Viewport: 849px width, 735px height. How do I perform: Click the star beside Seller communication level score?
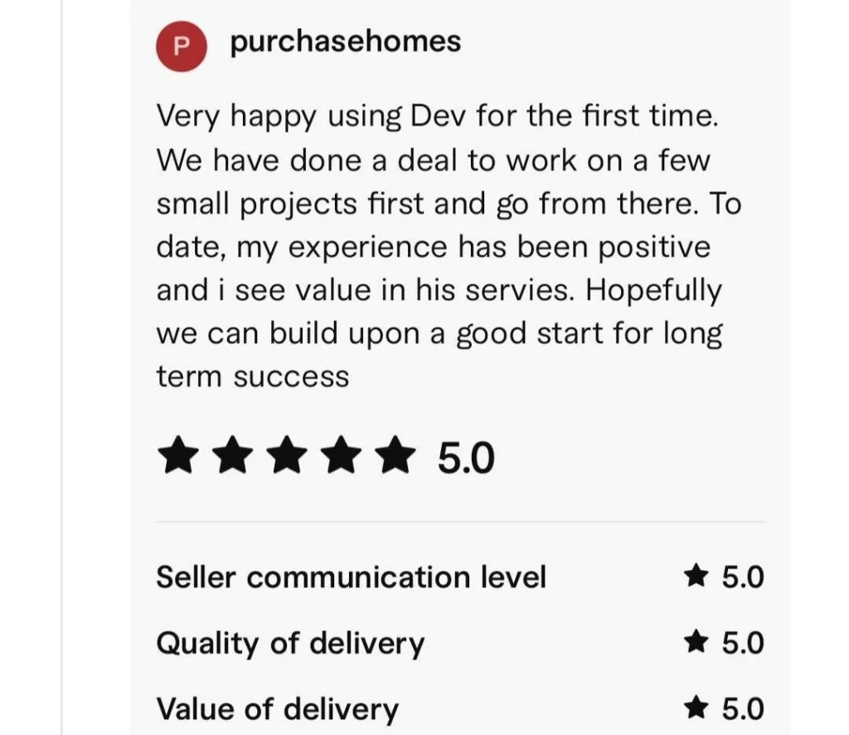pyautogui.click(x=695, y=576)
